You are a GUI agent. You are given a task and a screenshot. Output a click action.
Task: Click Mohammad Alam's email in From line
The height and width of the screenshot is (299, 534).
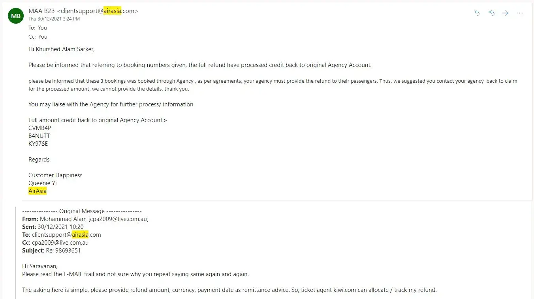[118, 219]
